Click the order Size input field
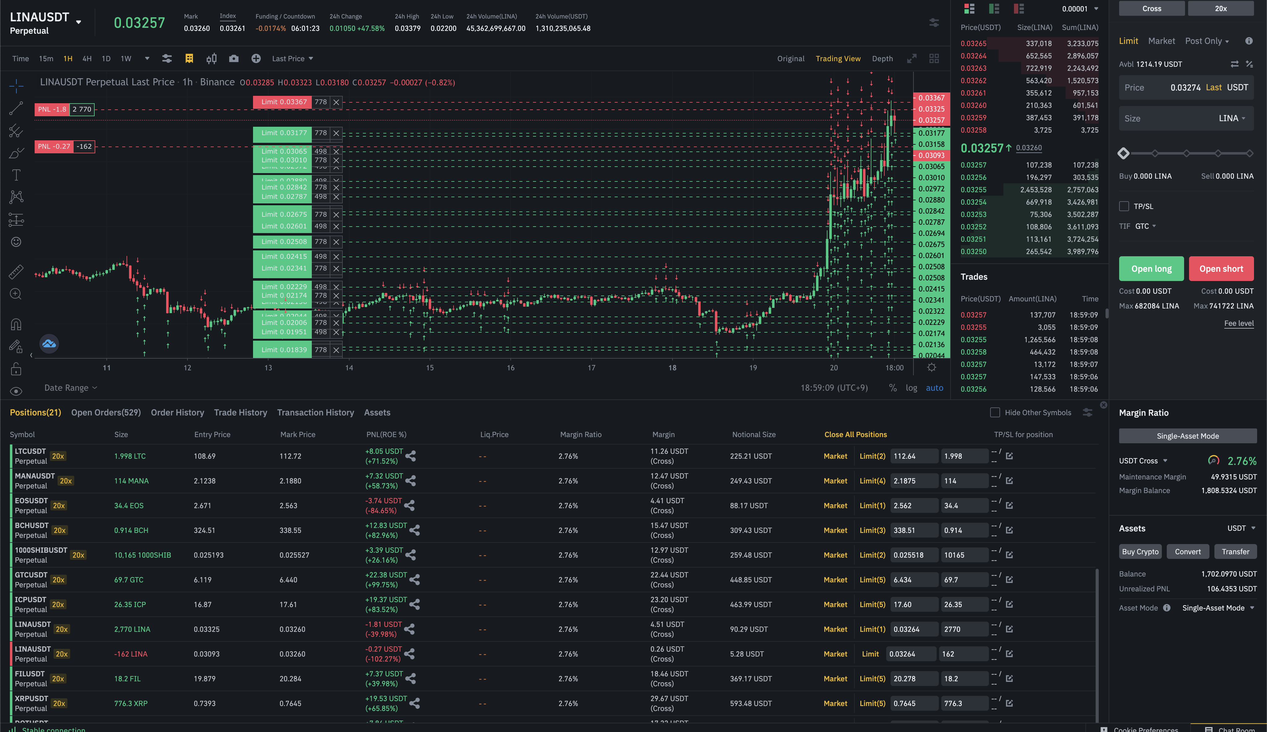 pyautogui.click(x=1166, y=119)
